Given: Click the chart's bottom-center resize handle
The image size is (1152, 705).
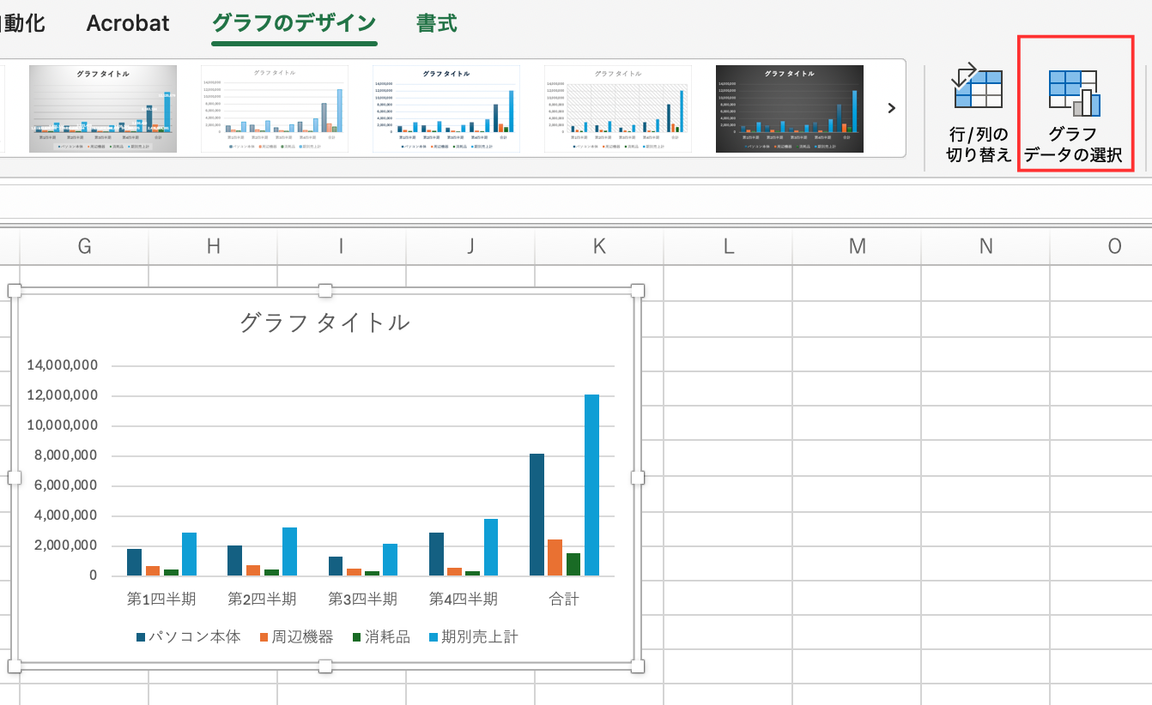Looking at the screenshot, I should point(325,666).
